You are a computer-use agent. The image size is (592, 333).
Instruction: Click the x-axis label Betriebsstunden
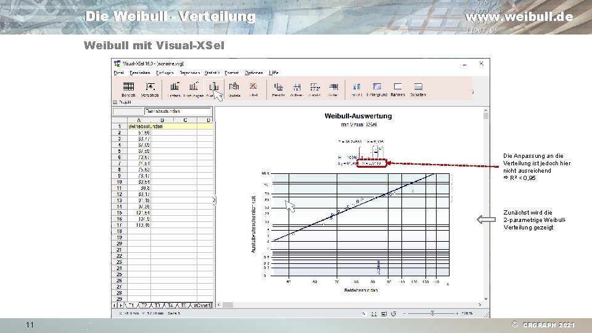[x=361, y=290]
